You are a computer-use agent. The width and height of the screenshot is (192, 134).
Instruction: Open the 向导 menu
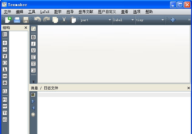coord(70,12)
